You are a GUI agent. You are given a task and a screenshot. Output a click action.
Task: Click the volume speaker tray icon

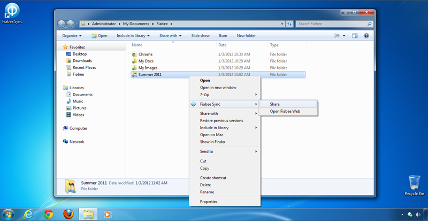click(418, 215)
